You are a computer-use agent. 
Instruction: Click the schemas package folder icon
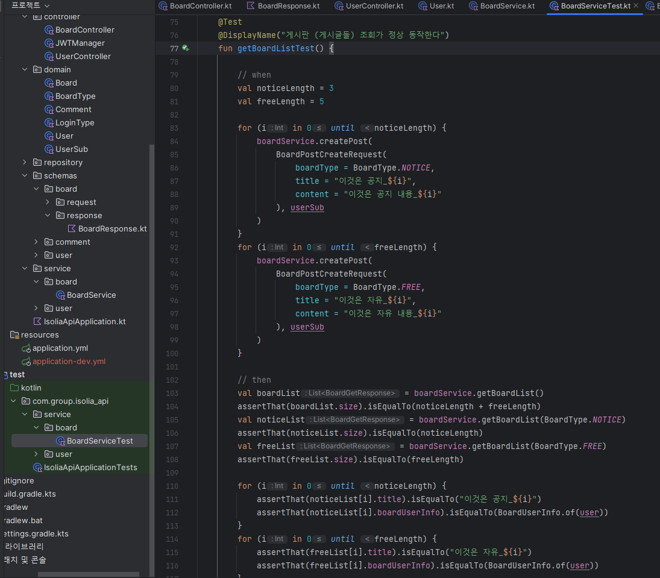(37, 175)
